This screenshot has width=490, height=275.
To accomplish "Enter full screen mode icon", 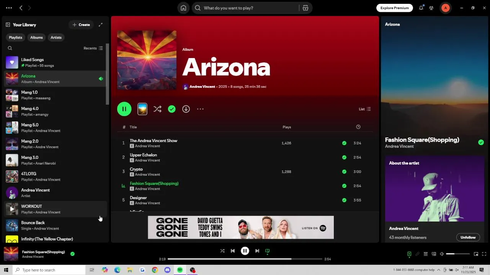I will 484,254.
